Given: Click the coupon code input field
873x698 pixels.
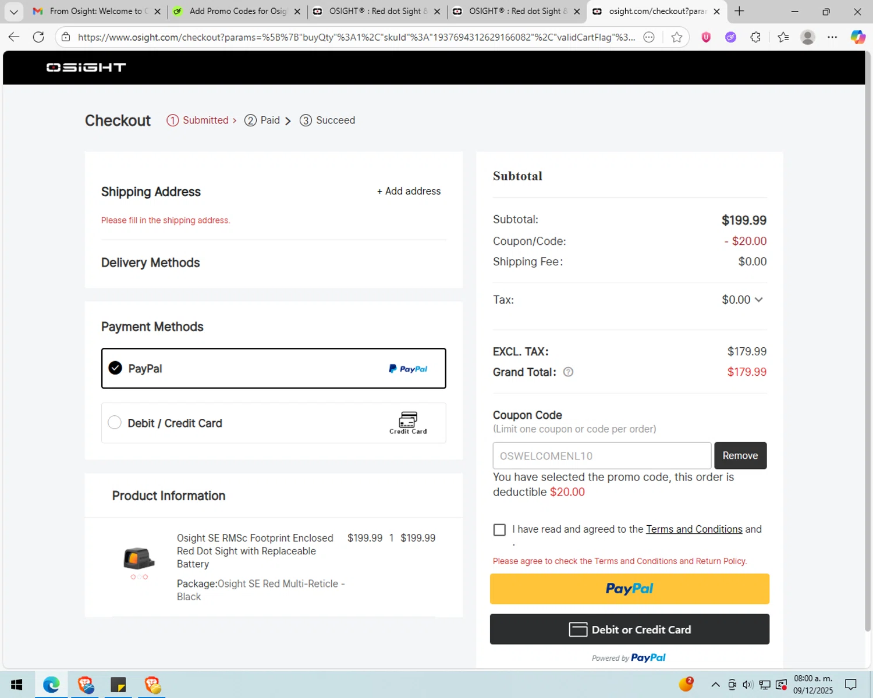Looking at the screenshot, I should click(602, 455).
